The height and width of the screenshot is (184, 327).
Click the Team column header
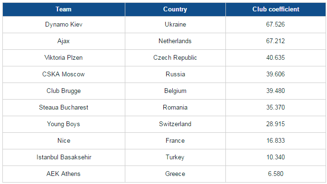[64, 9]
